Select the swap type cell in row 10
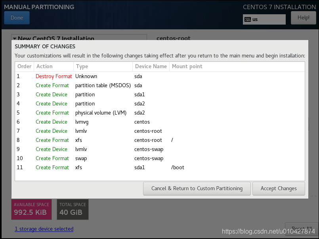The width and height of the screenshot is (319, 239). [81, 159]
